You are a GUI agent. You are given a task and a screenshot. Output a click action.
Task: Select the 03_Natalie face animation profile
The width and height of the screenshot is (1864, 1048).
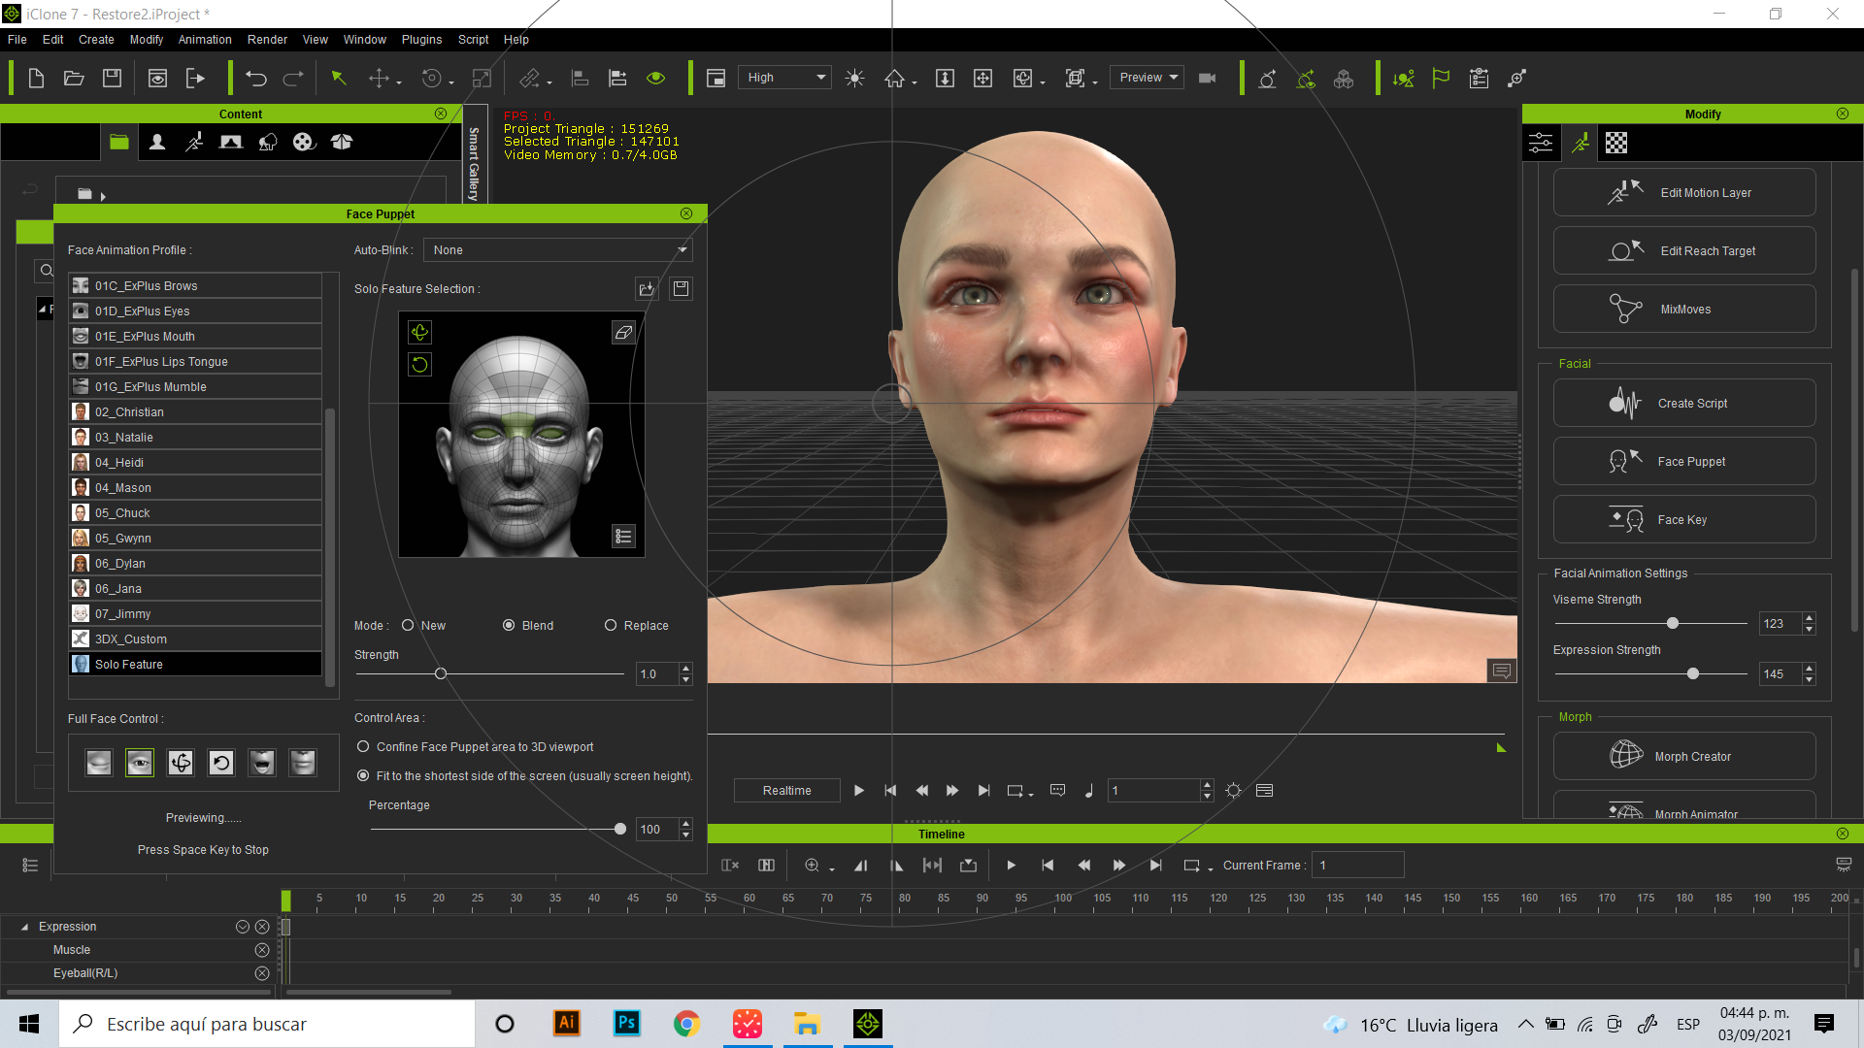point(195,438)
